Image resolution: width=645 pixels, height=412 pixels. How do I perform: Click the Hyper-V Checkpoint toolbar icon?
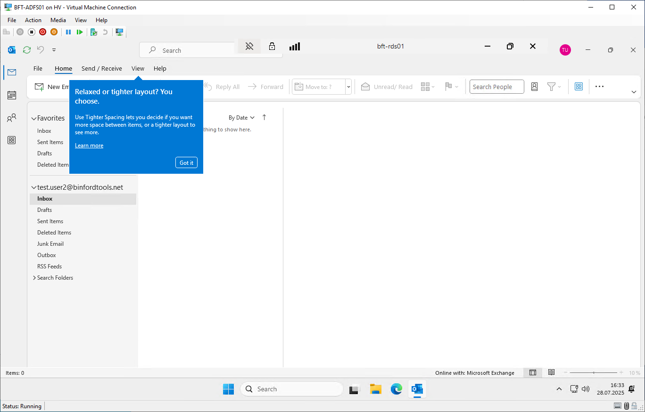(93, 32)
